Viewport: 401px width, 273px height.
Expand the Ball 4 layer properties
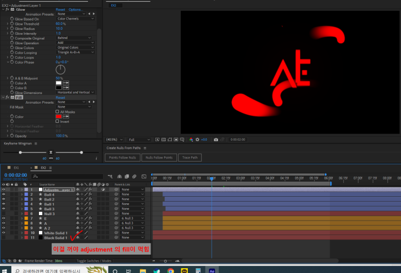click(22, 195)
